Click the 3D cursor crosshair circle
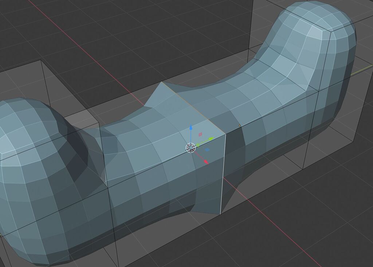The height and width of the screenshot is (267, 373). click(191, 148)
